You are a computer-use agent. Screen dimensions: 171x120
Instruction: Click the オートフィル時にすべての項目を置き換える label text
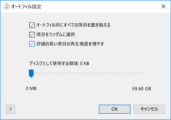click(x=73, y=25)
